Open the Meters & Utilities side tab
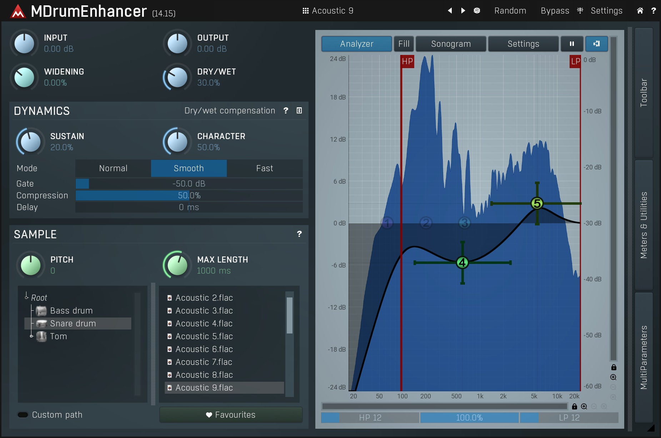This screenshot has width=661, height=438. 644,225
